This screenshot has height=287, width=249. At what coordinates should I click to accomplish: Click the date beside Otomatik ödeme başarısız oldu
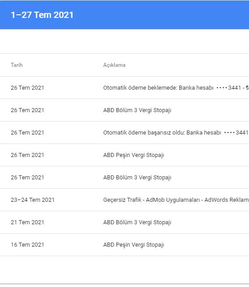pos(27,133)
